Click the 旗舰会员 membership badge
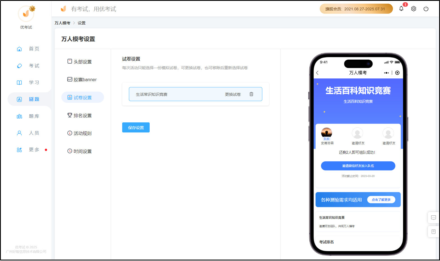Viewport: 440px width, 261px height. [356, 9]
